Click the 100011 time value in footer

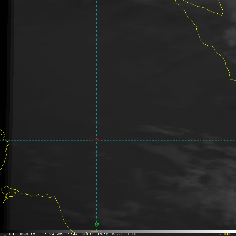(86, 234)
